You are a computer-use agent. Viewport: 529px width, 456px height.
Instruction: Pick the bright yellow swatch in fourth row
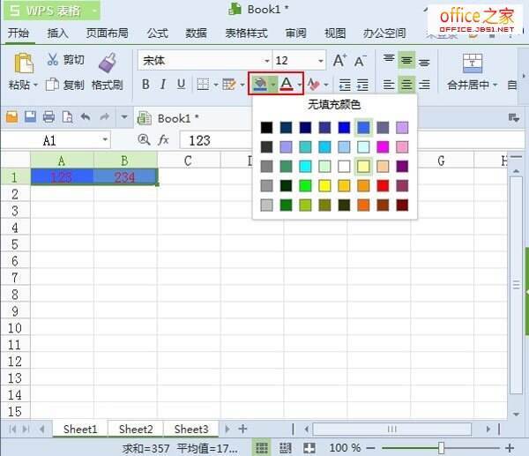click(324, 185)
